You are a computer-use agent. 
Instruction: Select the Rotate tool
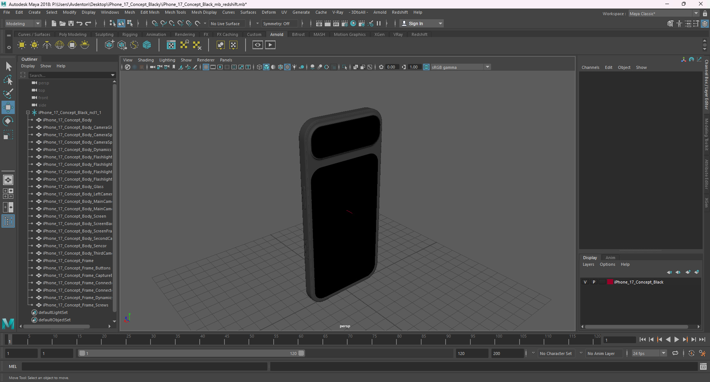8,121
